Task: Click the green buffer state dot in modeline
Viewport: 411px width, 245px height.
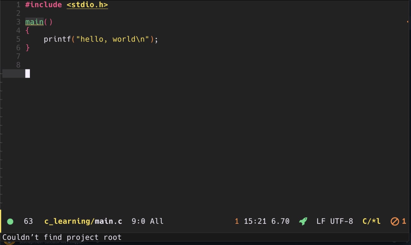Action: click(10, 221)
